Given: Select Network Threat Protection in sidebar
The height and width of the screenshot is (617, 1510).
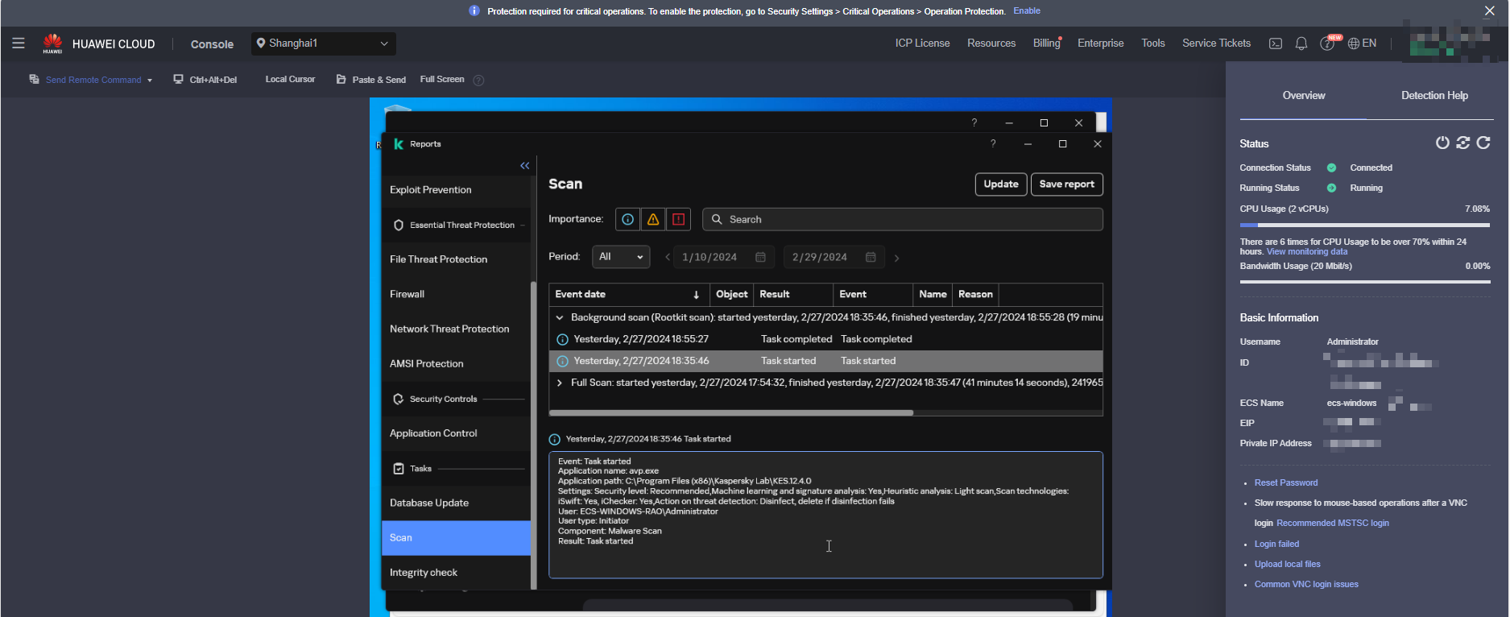Looking at the screenshot, I should click(456, 329).
